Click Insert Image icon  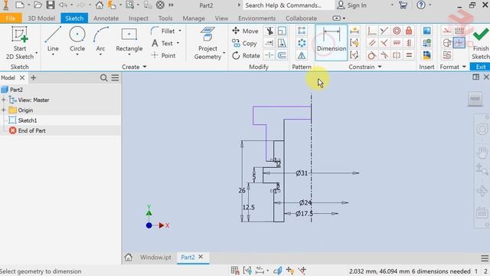426,31
